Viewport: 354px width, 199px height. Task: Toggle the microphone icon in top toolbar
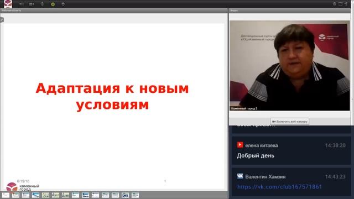coord(42,4)
